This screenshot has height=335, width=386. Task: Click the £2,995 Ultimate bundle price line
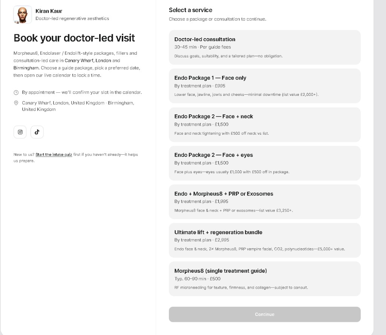[202, 240]
